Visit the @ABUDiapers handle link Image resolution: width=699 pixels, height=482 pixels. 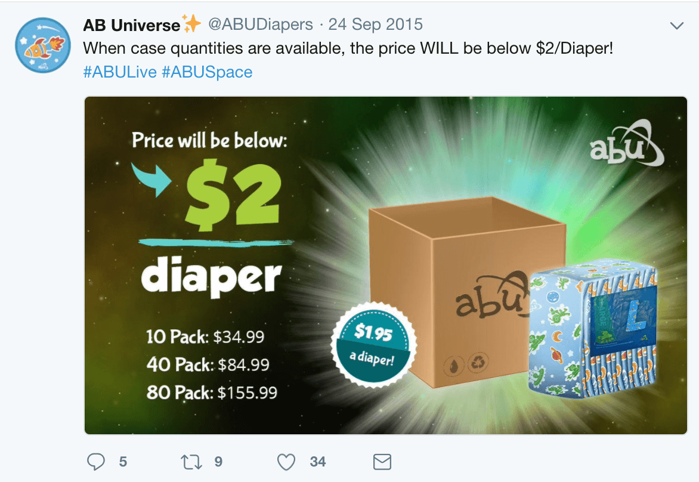click(x=261, y=24)
